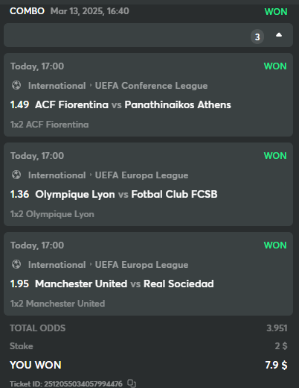This screenshot has width=299, height=388.
Task: Click the Ticket ID number text
Action: [66, 384]
